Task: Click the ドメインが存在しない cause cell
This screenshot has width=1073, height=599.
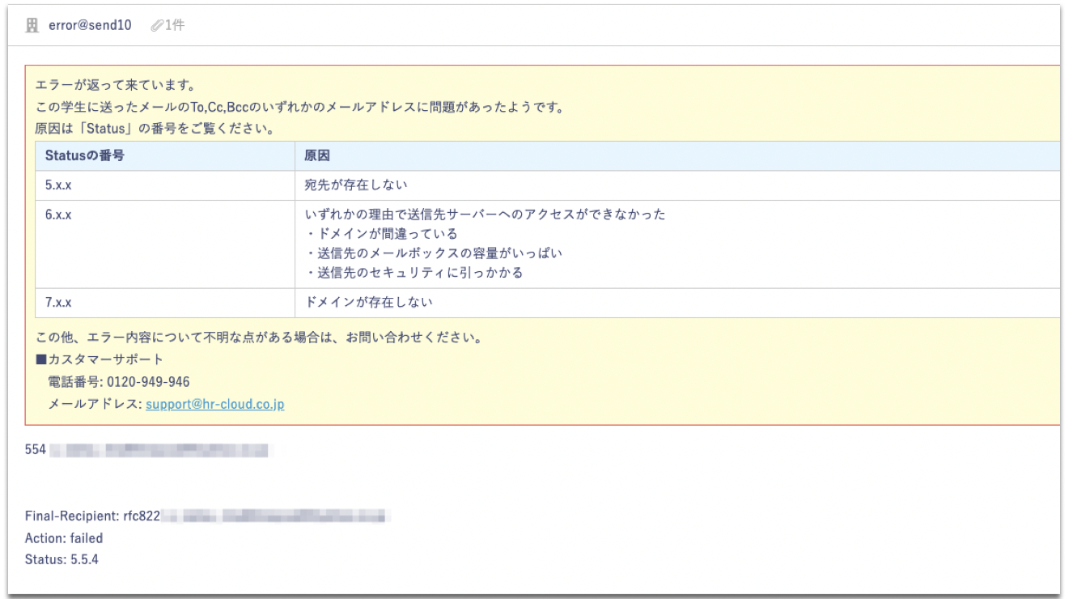Action: point(368,303)
